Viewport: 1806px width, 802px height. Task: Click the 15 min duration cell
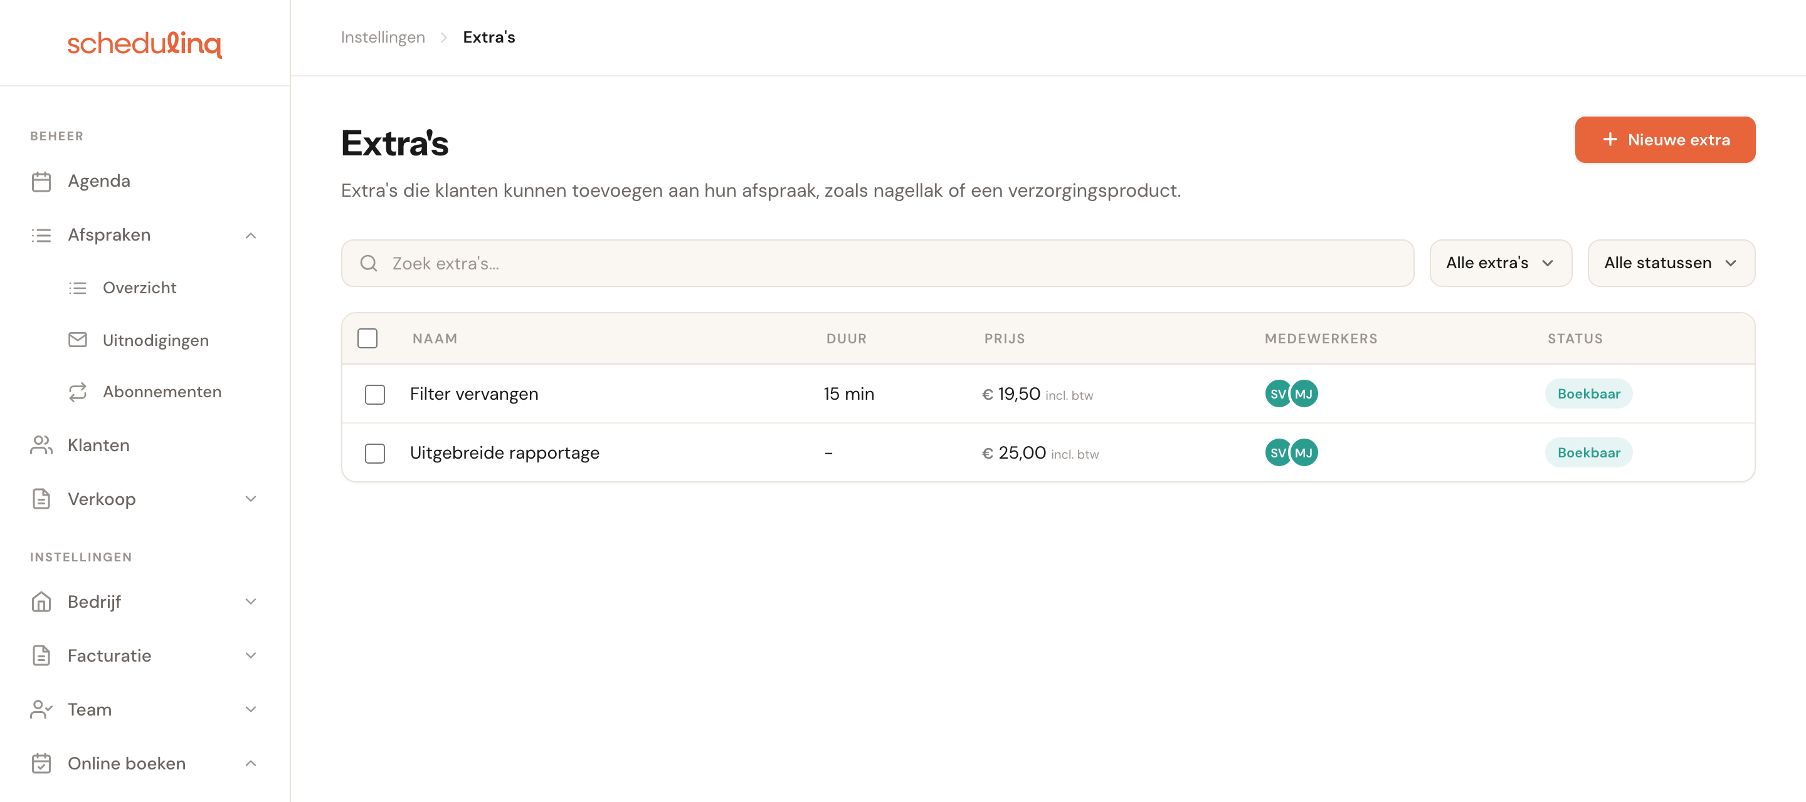[849, 393]
